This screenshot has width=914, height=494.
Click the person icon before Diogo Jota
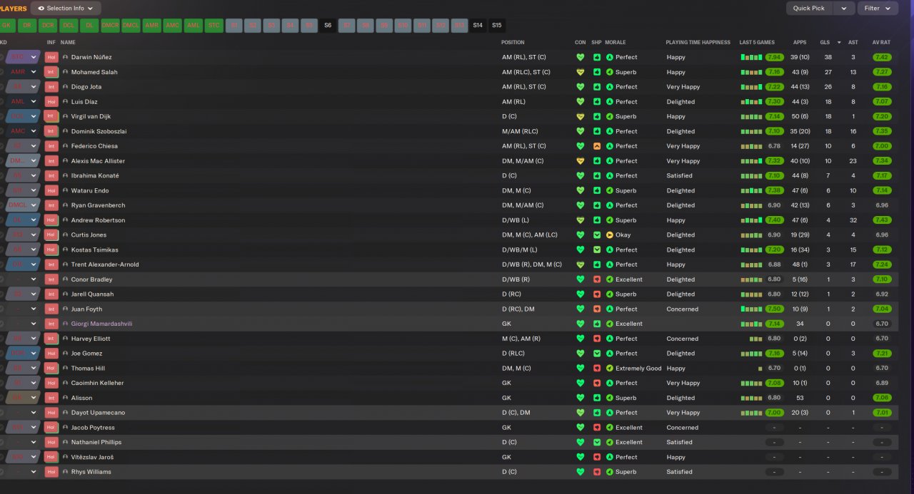(65, 87)
